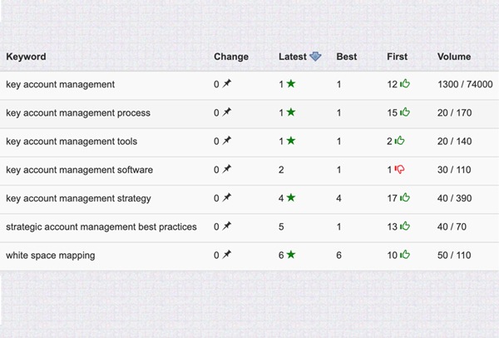Sort by the Volume column header
Viewport: 499px width, 338px height.
(x=454, y=57)
